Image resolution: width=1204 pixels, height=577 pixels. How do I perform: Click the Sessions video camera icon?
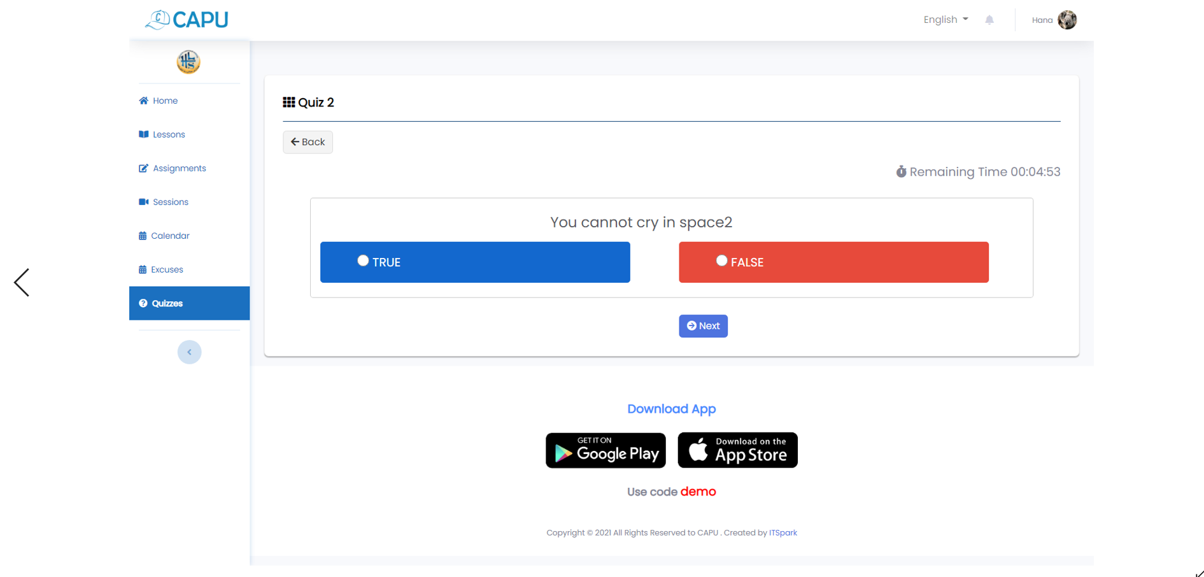click(x=143, y=202)
